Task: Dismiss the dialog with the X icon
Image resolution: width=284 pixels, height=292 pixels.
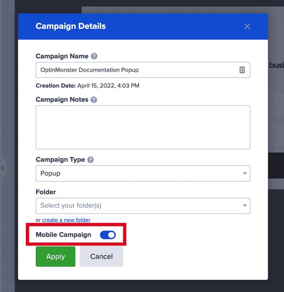Action: coord(247,26)
